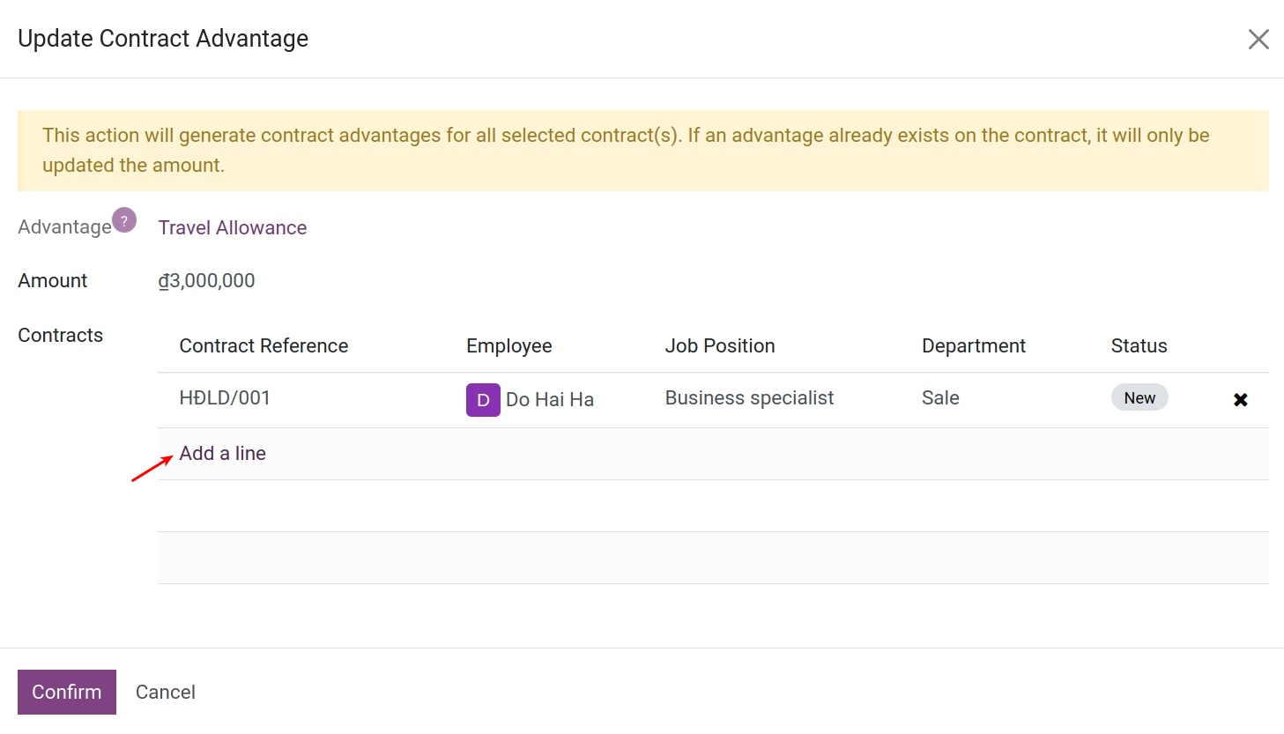Remove the HĐLD/001 contract line
Viewport: 1284px width, 734px height.
tap(1240, 399)
